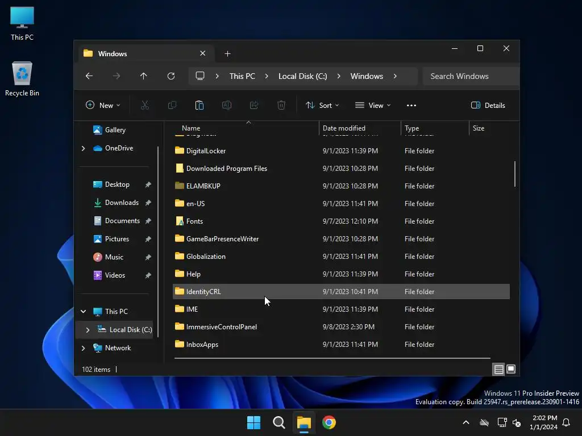Go back with the Back arrow
582x436 pixels.
[x=89, y=76]
